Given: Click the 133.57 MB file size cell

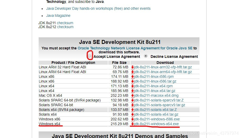Looking at the screenshot, I should coord(119,110).
